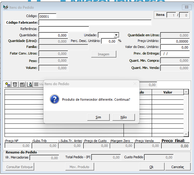Click the trash delete icon
The image size is (194, 175).
(x=15, y=85)
